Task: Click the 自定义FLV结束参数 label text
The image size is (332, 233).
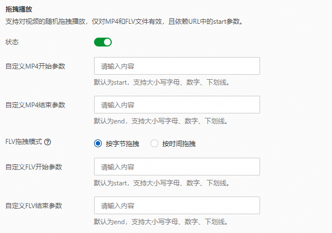Action: click(33, 206)
